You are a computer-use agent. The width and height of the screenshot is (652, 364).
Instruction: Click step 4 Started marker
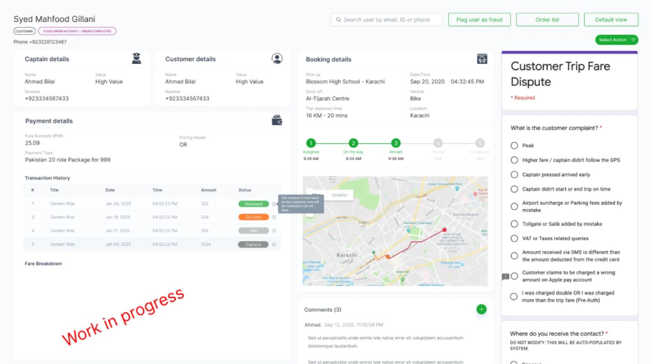(438, 143)
